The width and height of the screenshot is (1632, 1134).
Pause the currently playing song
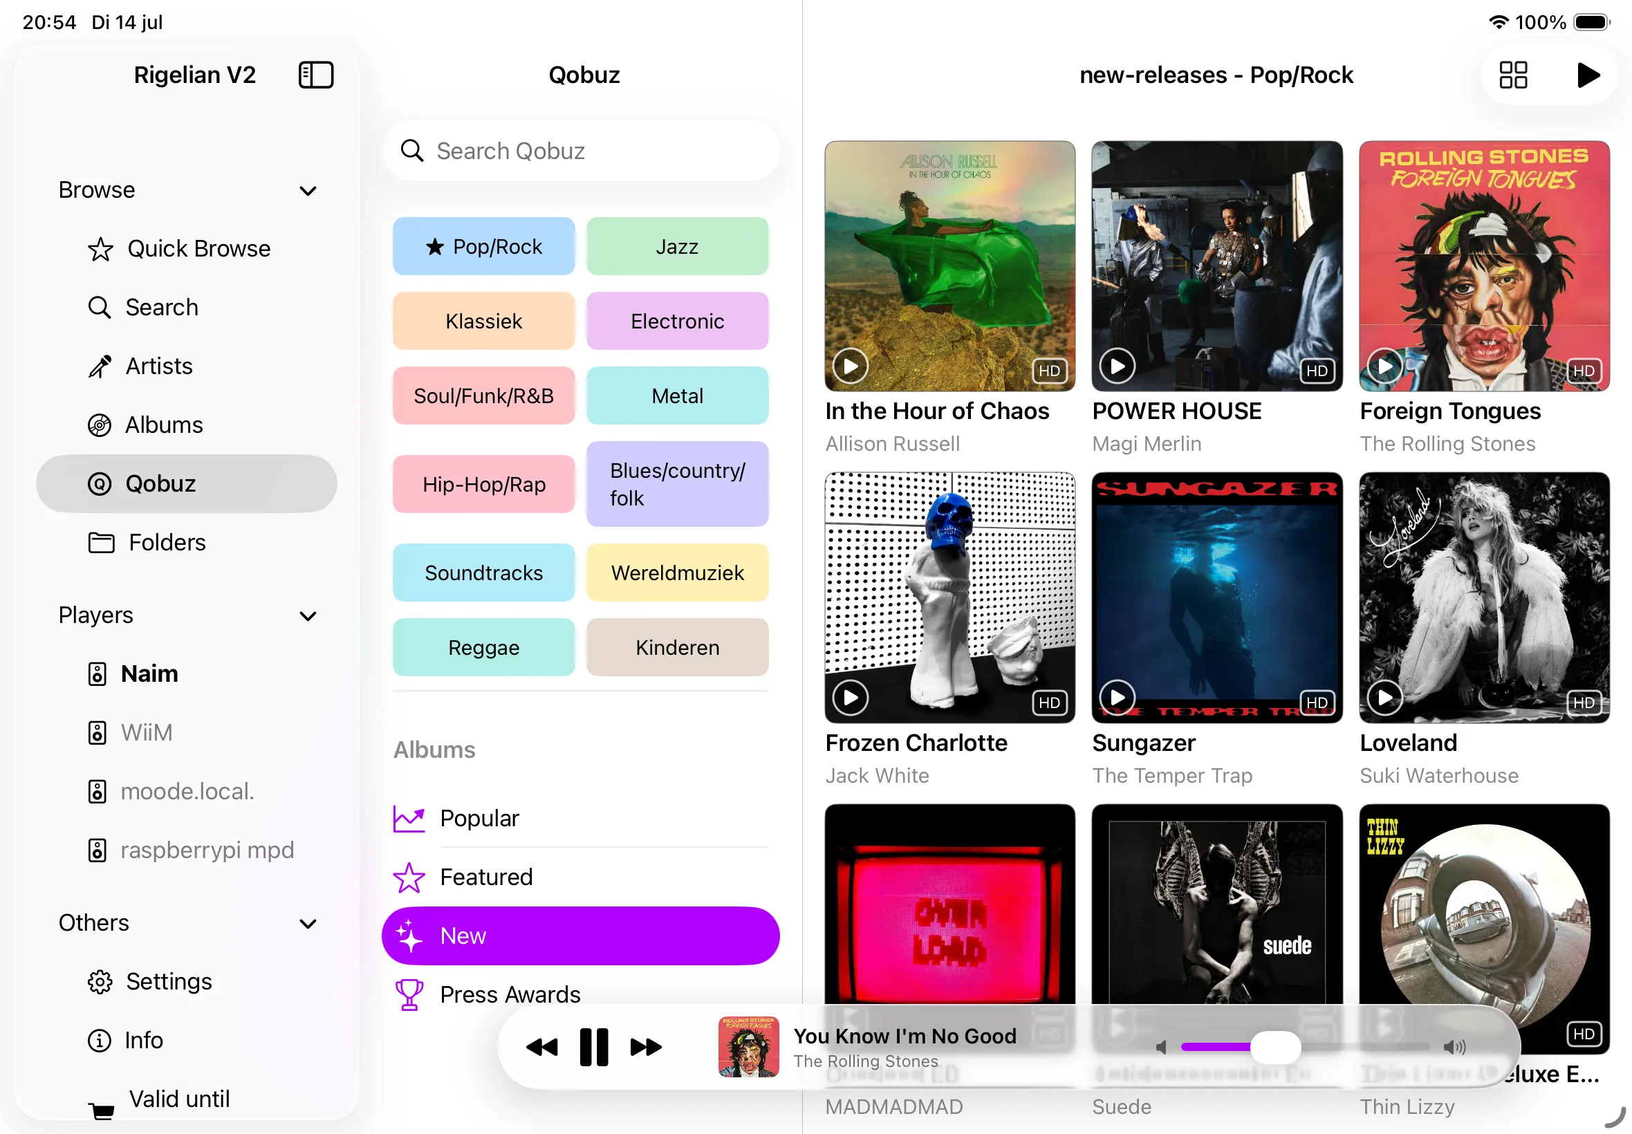pos(594,1047)
